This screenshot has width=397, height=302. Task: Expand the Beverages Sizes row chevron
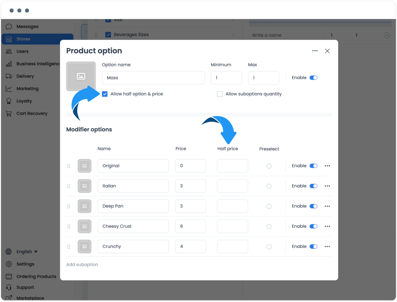pos(233,35)
